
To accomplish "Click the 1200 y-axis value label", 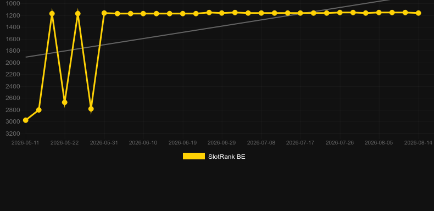I will click(13, 15).
